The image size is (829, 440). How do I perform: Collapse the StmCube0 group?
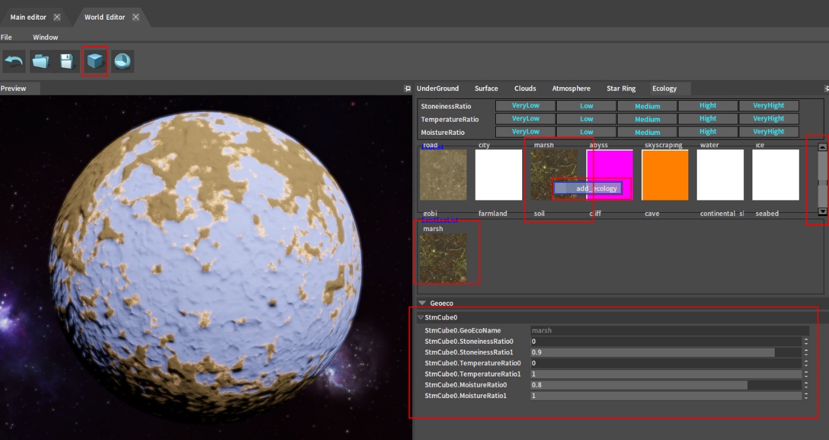point(421,318)
